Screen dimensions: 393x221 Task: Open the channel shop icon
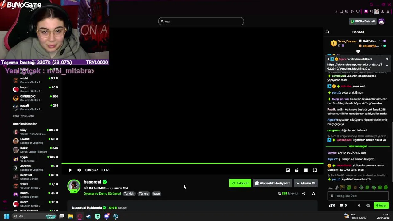pyautogui.click(x=343, y=205)
